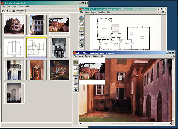Image resolution: width=178 pixels, height=129 pixels.
Task: Select the white porch facade thumbnail
Action: 37,25
